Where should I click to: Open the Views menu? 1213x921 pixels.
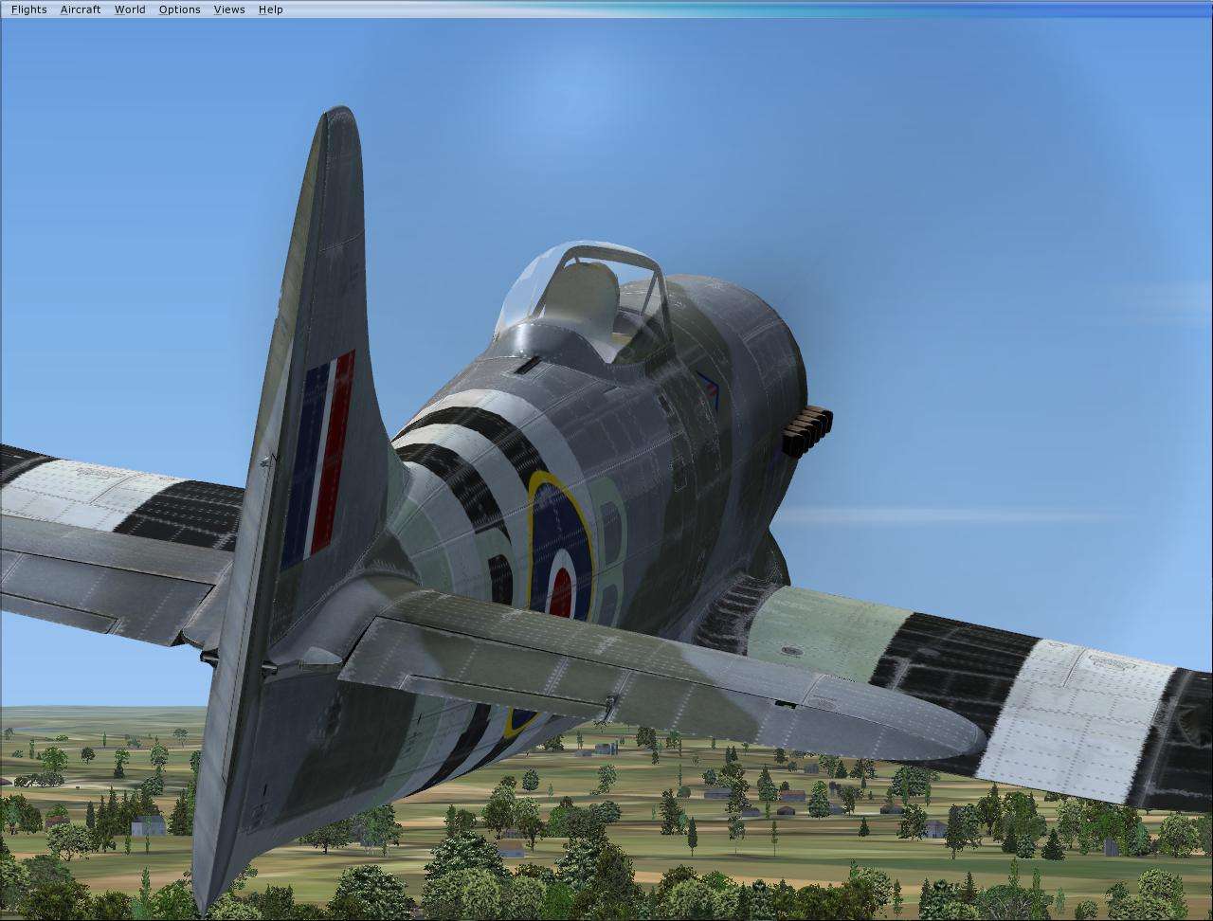228,9
